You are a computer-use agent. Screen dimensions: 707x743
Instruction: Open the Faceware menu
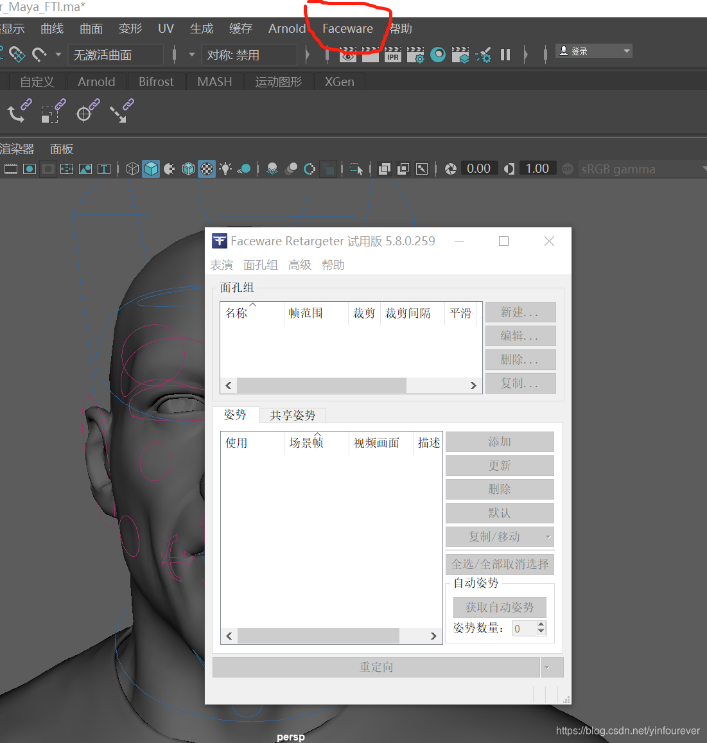(x=348, y=28)
